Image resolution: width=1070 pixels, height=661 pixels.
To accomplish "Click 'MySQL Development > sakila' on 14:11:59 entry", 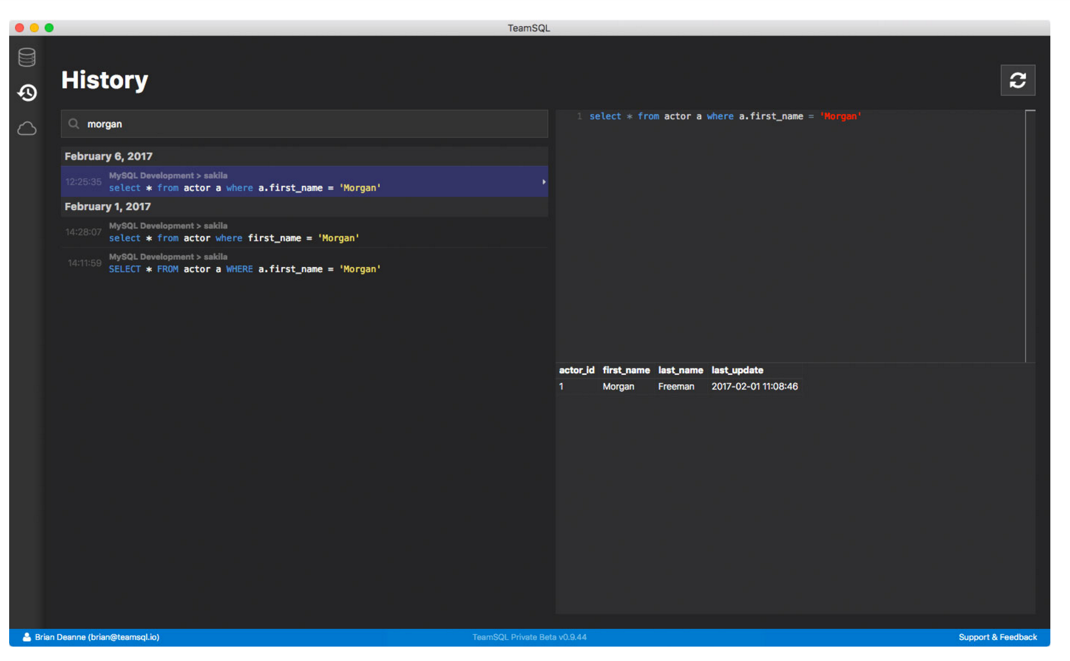I will click(168, 257).
